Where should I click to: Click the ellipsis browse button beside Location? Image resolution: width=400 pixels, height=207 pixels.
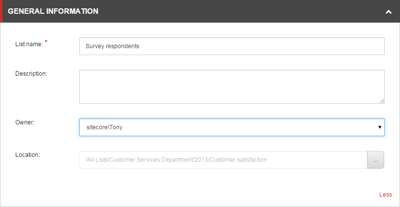pos(375,160)
